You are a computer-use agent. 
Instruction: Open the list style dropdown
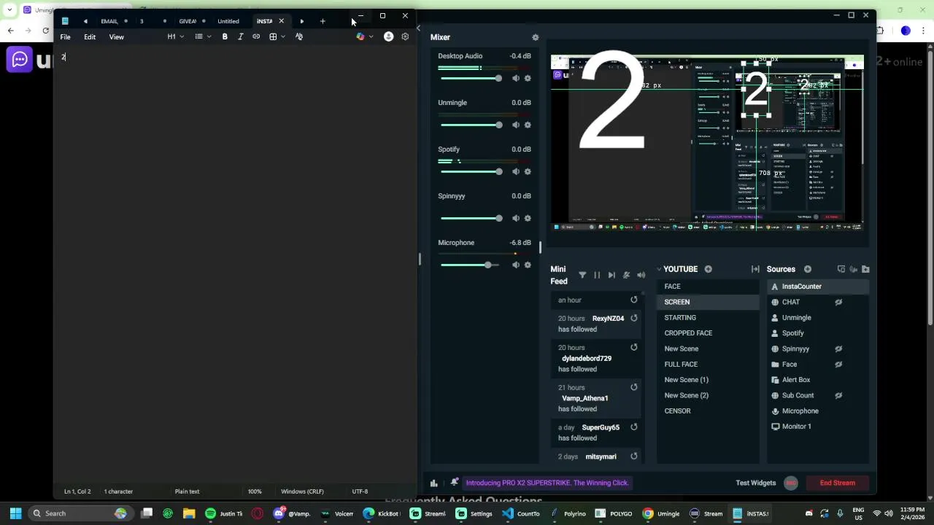203,36
